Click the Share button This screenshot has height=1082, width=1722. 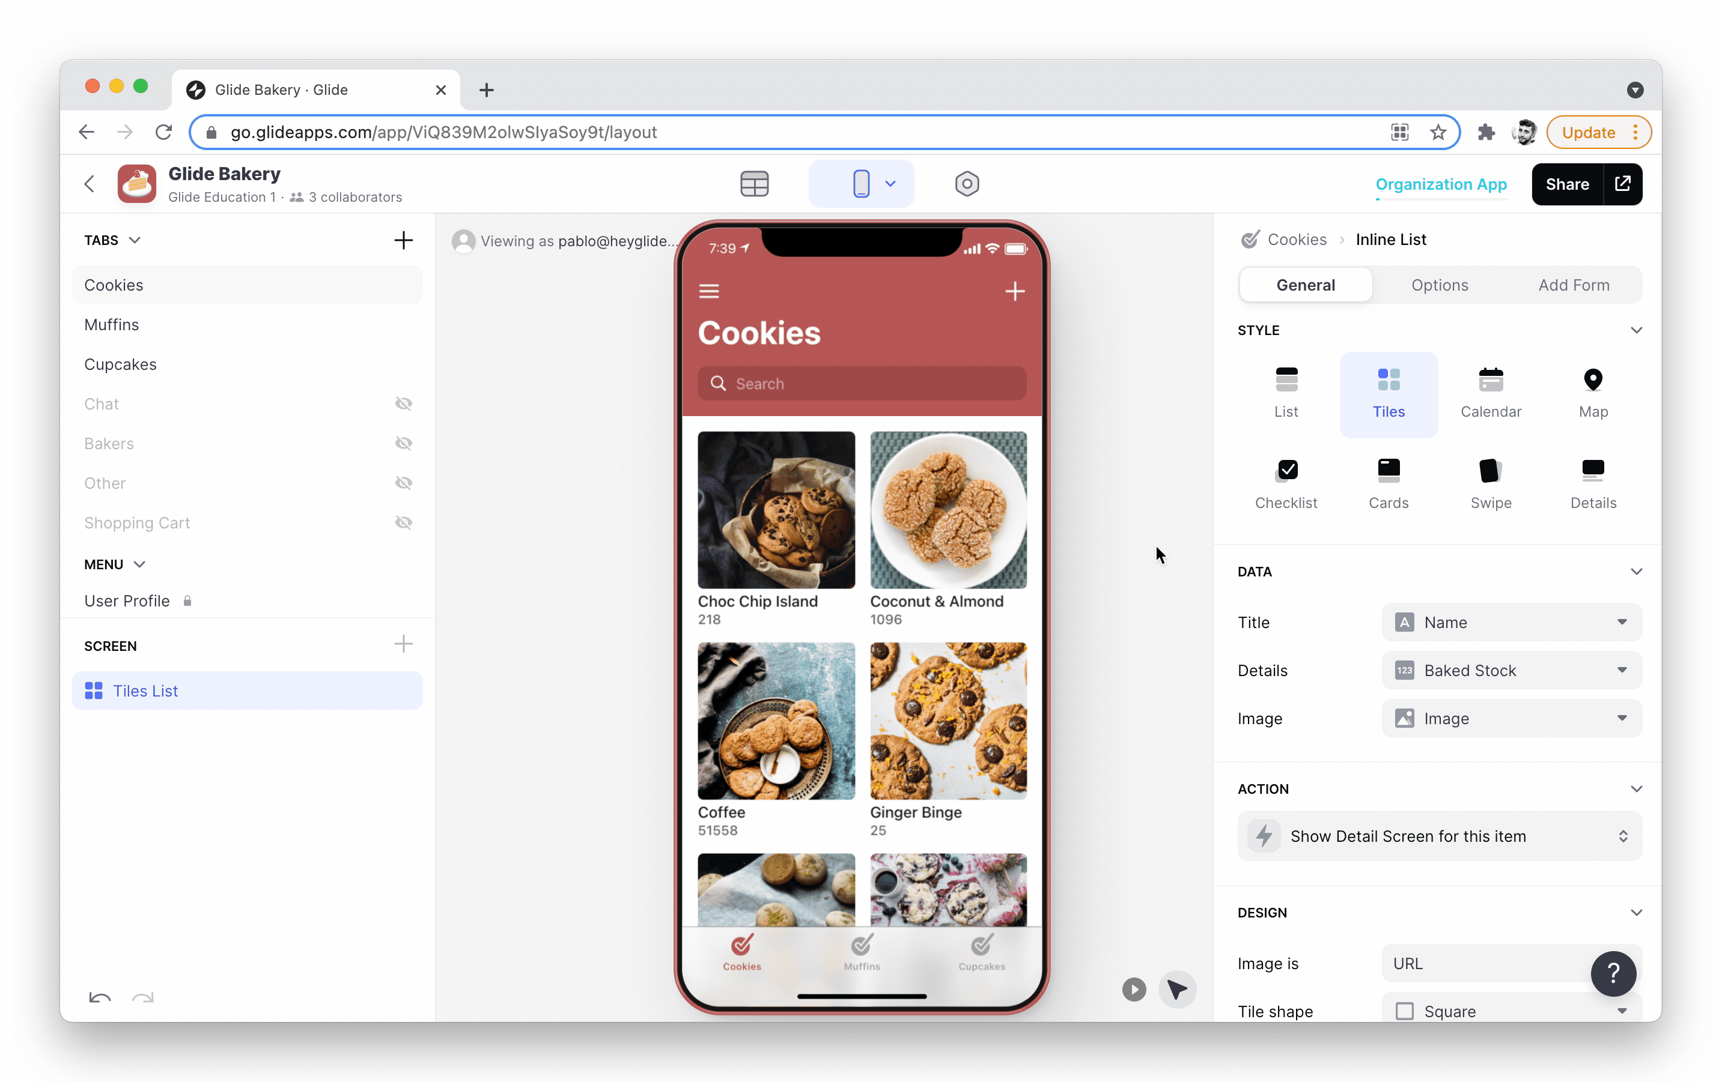(1567, 184)
